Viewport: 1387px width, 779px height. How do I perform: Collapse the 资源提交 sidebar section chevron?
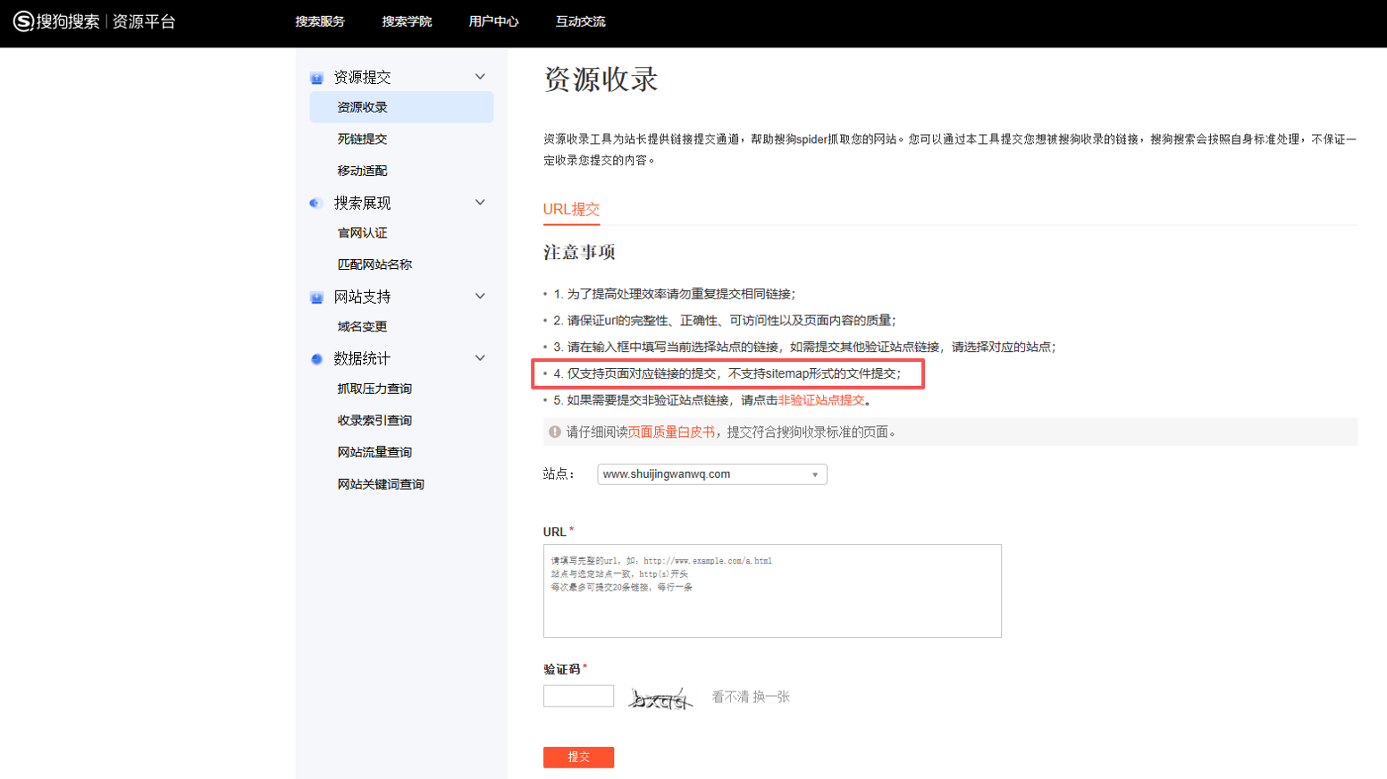(x=480, y=77)
